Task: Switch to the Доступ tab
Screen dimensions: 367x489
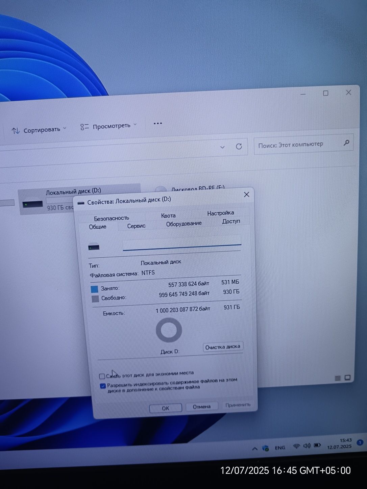Action: click(x=231, y=221)
